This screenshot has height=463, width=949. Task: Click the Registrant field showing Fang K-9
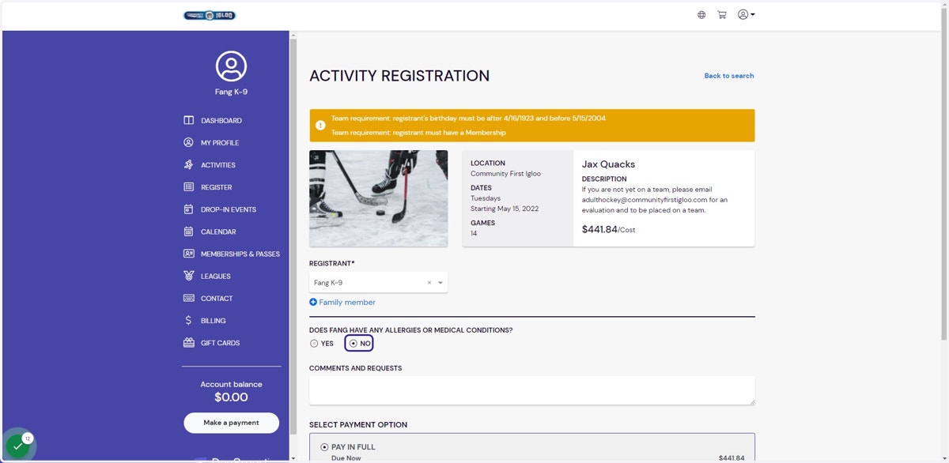point(378,283)
